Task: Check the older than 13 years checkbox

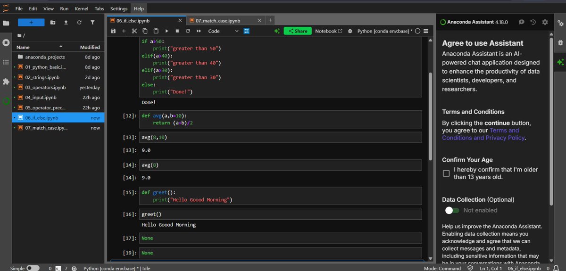Action: [446, 173]
